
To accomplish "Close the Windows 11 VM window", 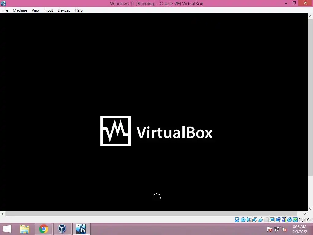I will click(x=305, y=3).
